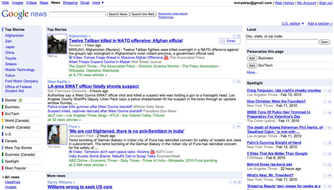Star the LA-area SWAT officer story

coord(234,81)
